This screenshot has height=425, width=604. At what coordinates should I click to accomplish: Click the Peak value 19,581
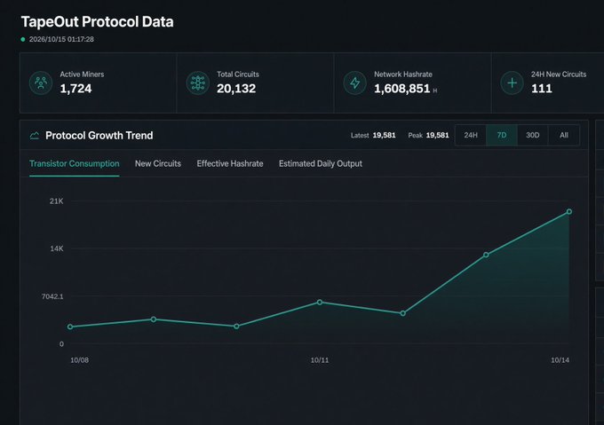tap(438, 136)
